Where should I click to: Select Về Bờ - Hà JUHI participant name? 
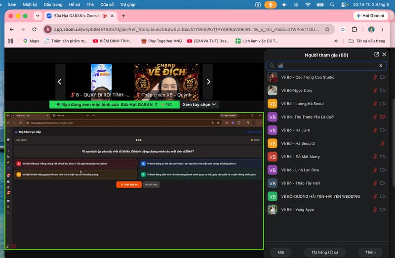pos(295,130)
